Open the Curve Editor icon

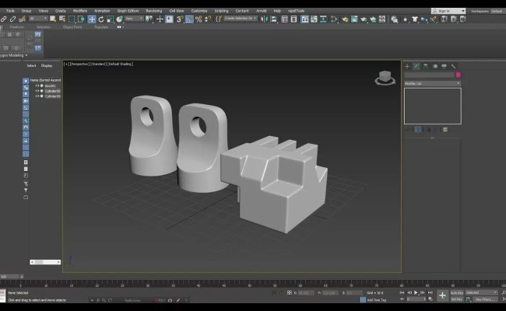pyautogui.click(x=314, y=19)
